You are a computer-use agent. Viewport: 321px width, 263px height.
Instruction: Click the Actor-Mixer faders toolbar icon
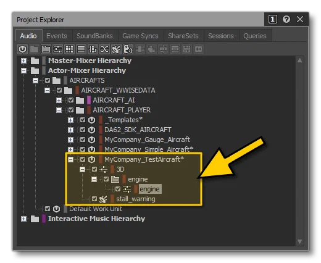[x=57, y=49]
